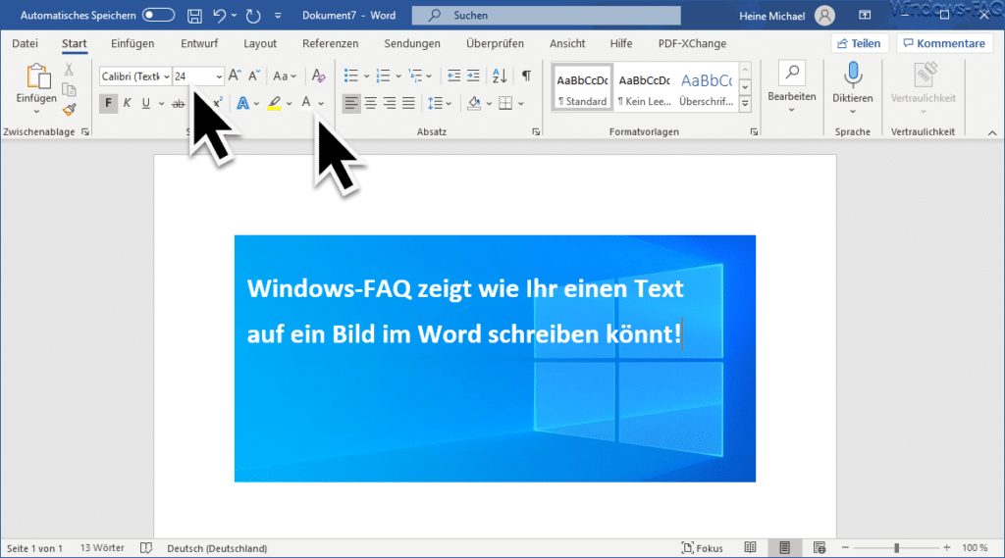1005x558 pixels.
Task: Decrease font size with smaller A
Action: (x=254, y=76)
